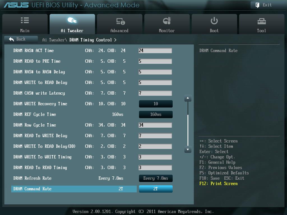The width and height of the screenshot is (287, 215).
Task: Click the scrollbar down arrow
Action: point(188,149)
